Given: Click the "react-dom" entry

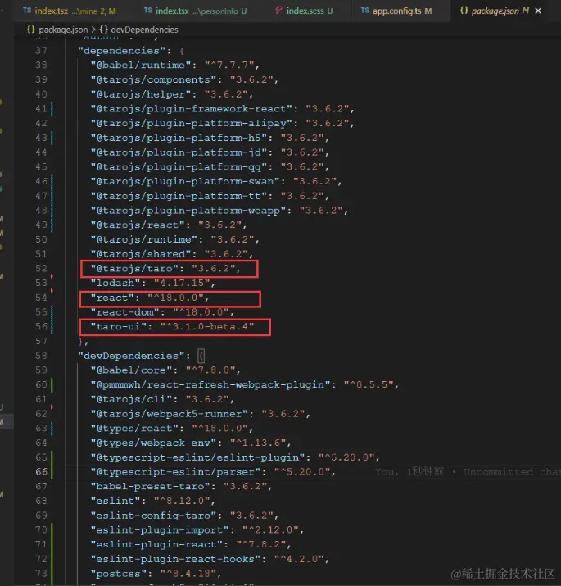Looking at the screenshot, I should point(162,312).
